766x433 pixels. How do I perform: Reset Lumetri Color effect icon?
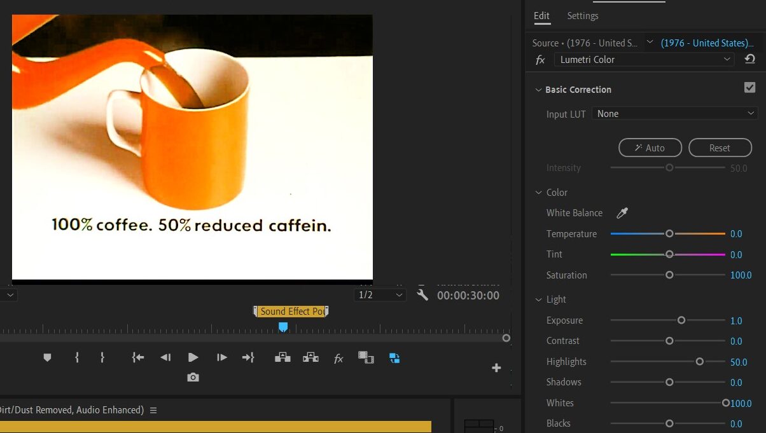(x=750, y=59)
